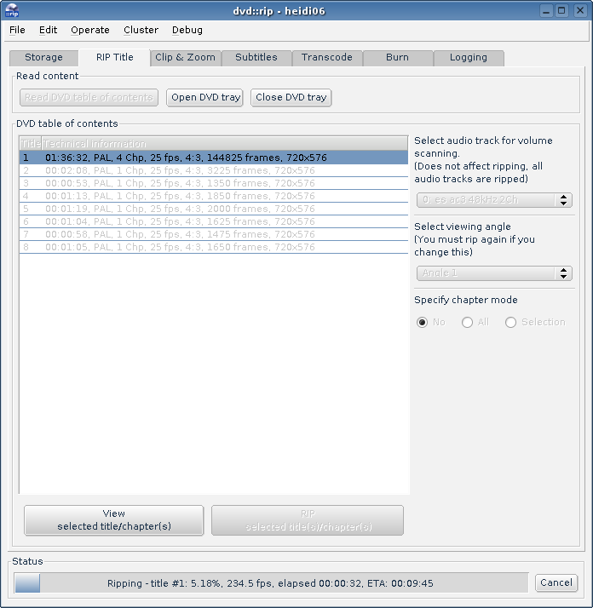This screenshot has height=608, width=593.
Task: Select chapter mode 'Selection' radio button
Action: point(510,322)
